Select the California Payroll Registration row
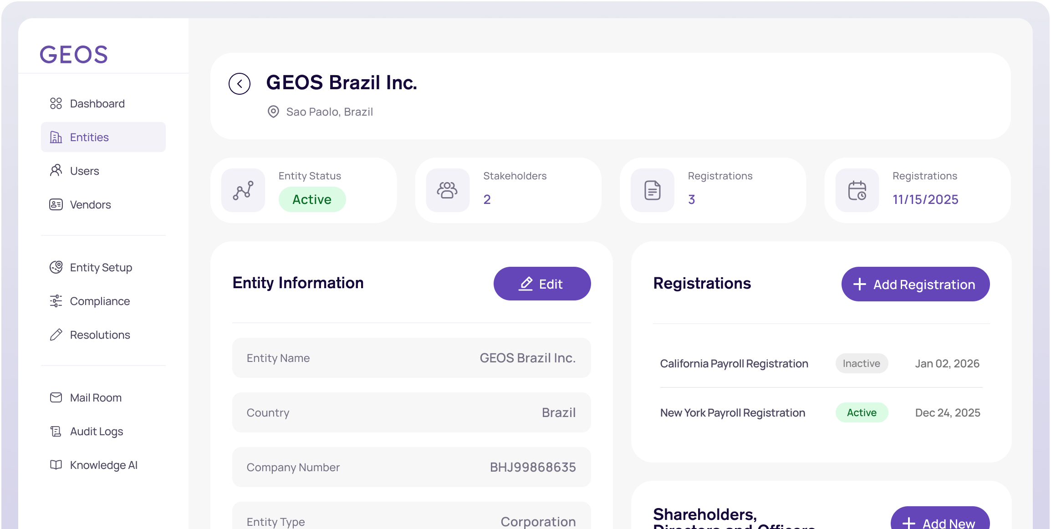 (x=734, y=364)
